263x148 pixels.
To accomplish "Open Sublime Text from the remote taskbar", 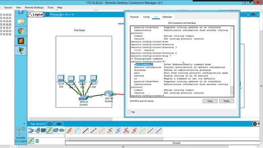I will click(21, 41).
